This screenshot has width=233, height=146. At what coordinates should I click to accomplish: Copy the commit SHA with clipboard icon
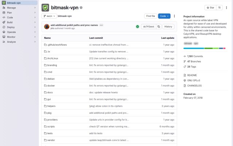(159, 27)
